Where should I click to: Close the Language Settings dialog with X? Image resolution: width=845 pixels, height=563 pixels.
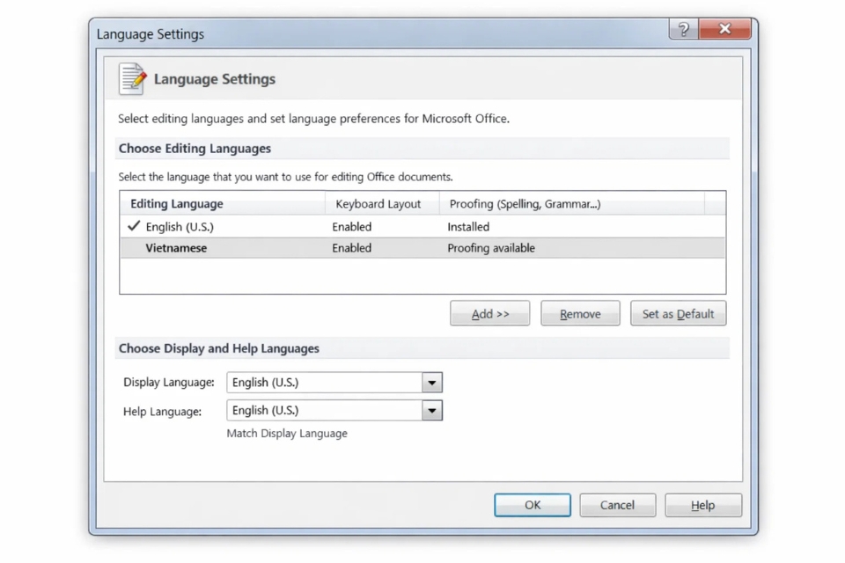coord(724,30)
